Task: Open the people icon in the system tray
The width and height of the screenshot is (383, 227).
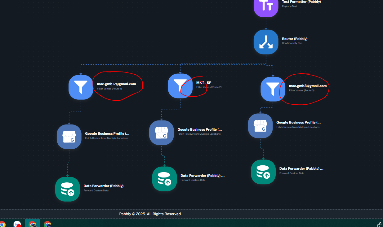Action: (379, 224)
